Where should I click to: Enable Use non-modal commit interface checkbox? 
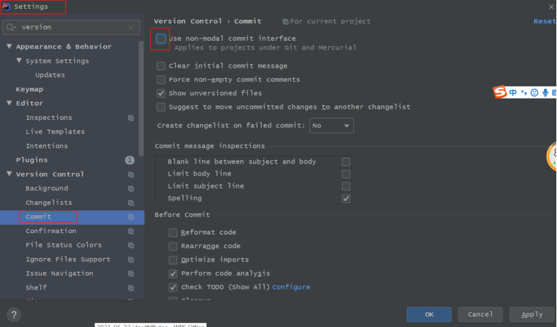(161, 39)
